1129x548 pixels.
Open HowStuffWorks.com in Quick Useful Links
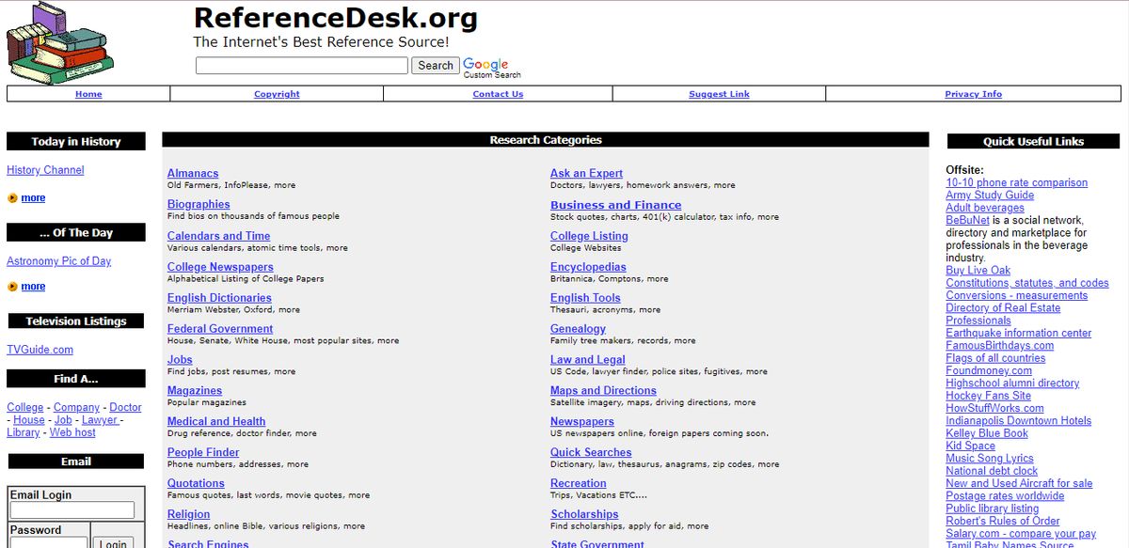[x=993, y=408]
